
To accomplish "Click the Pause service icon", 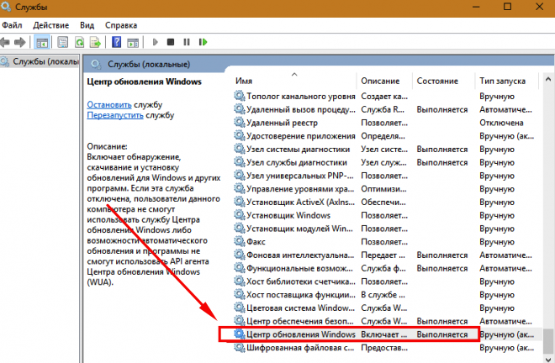I will pos(187,42).
